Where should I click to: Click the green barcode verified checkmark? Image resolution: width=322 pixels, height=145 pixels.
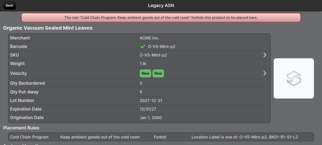[x=143, y=46]
